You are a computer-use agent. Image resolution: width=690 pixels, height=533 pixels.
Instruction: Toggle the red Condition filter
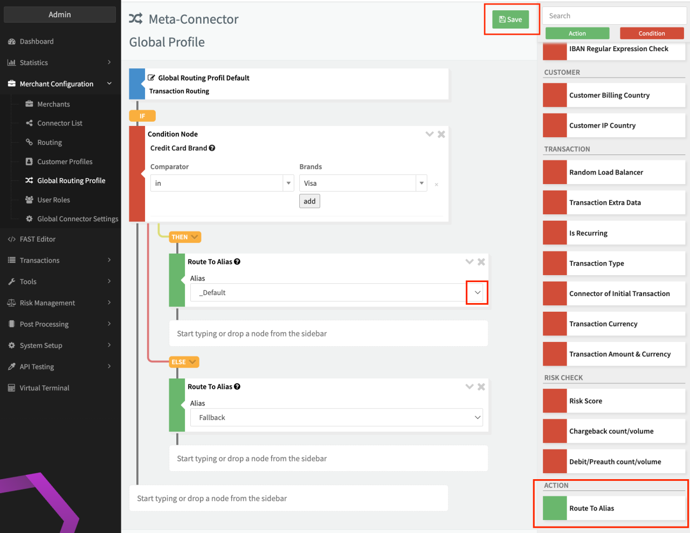(x=651, y=33)
